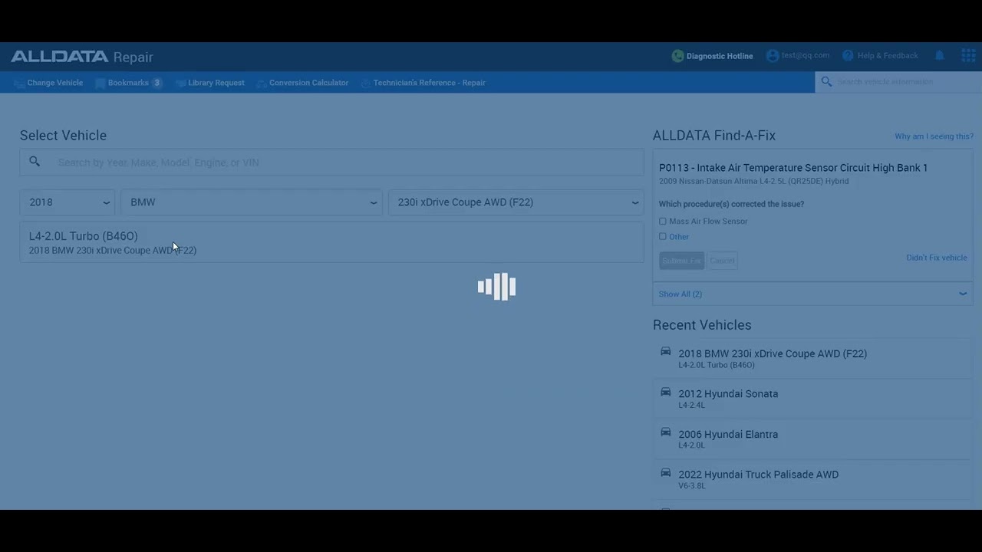Open Bookmarks menu item
This screenshot has width=982, height=552.
click(x=128, y=83)
